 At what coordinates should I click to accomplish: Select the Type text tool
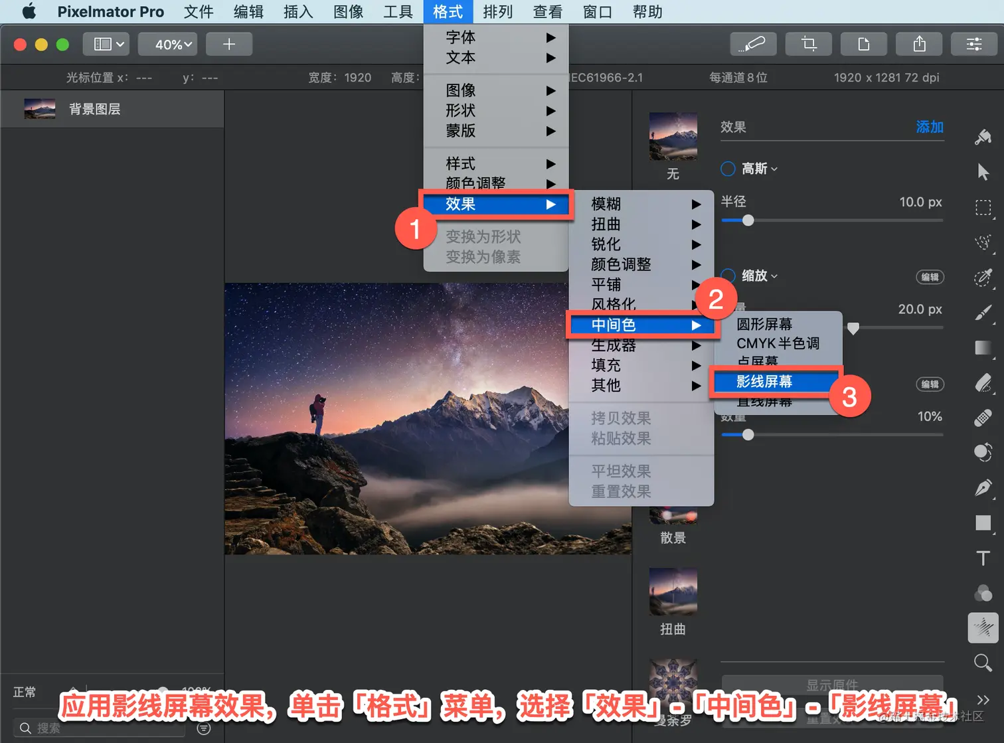(x=983, y=558)
